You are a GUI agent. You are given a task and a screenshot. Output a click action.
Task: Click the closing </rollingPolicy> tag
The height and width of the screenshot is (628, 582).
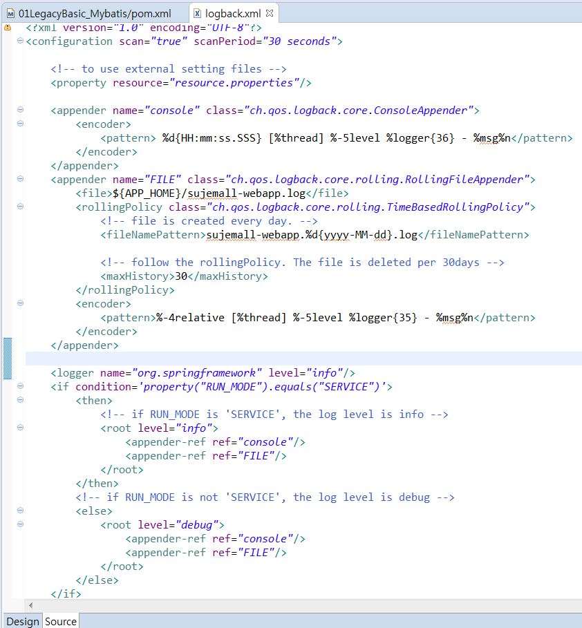pyautogui.click(x=125, y=290)
